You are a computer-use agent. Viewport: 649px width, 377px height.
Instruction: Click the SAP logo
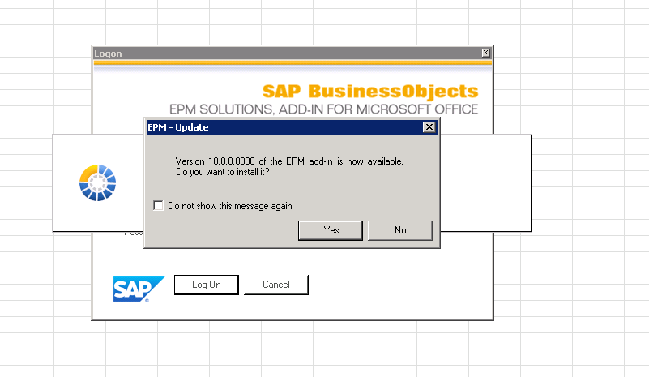pyautogui.click(x=139, y=289)
